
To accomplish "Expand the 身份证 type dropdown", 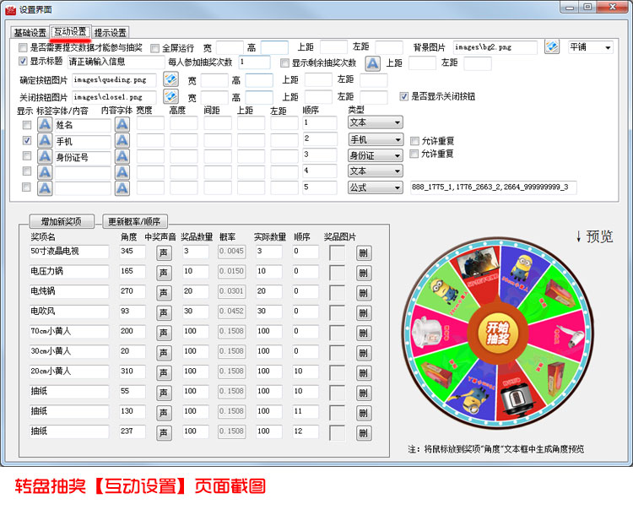I will 375,154.
